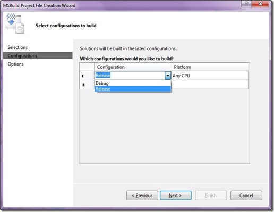
Task: Click the Release configuration edit field
Action: (130, 76)
